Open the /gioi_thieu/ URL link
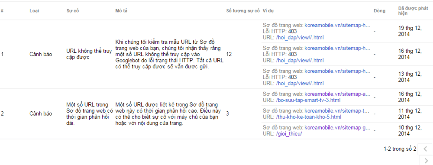433x165 pixels. 289,133
